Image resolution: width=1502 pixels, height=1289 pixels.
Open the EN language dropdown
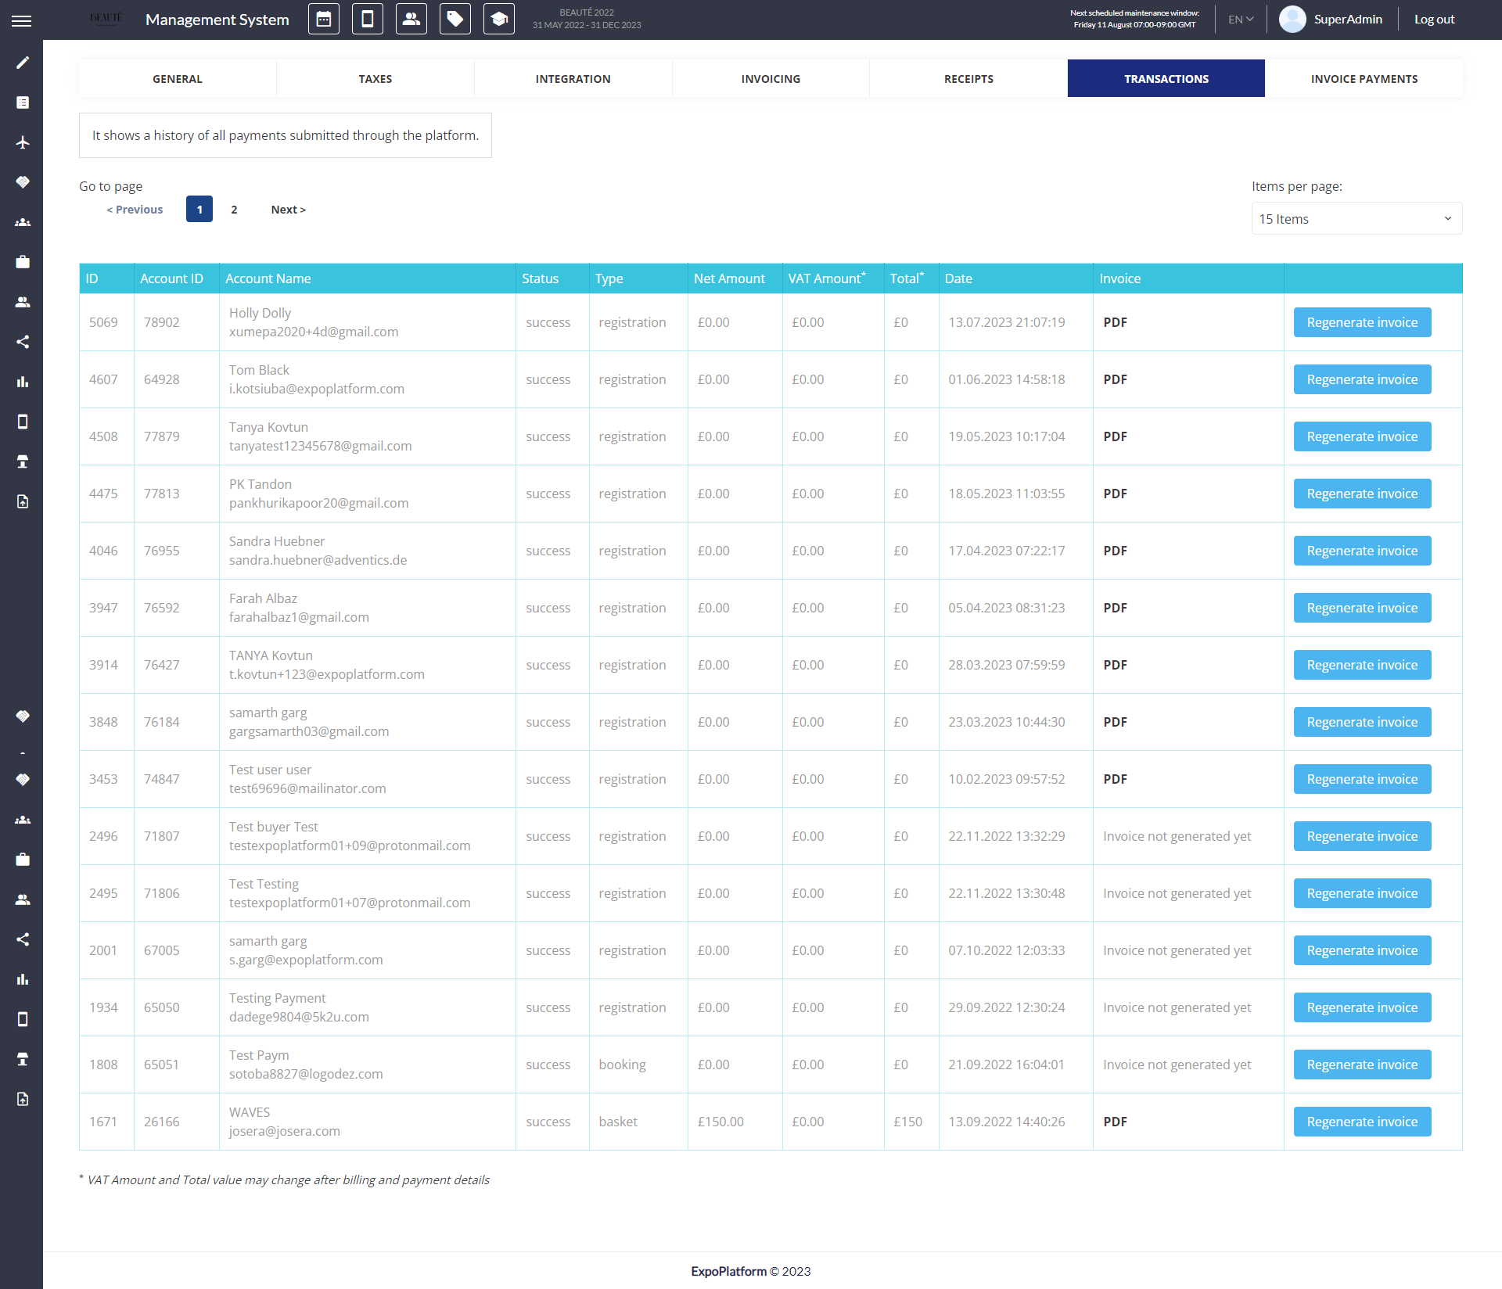click(1241, 20)
